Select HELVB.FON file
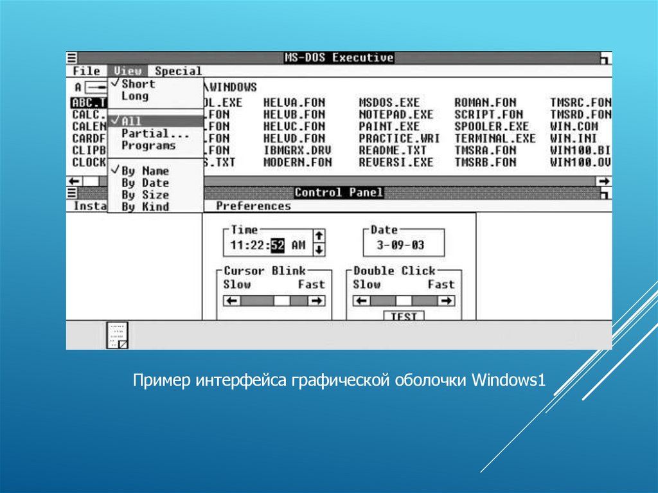Viewport: 658px width, 493px height. click(294, 114)
